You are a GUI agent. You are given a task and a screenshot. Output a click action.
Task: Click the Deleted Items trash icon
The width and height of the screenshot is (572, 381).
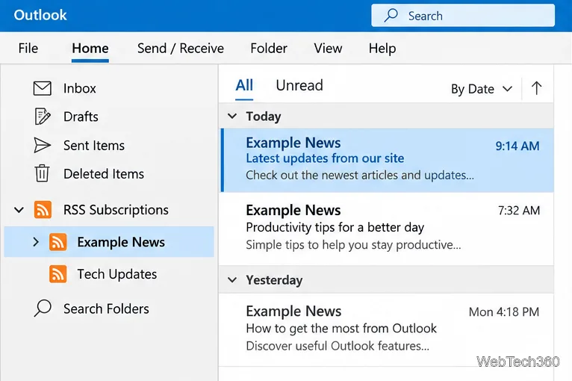click(x=42, y=173)
